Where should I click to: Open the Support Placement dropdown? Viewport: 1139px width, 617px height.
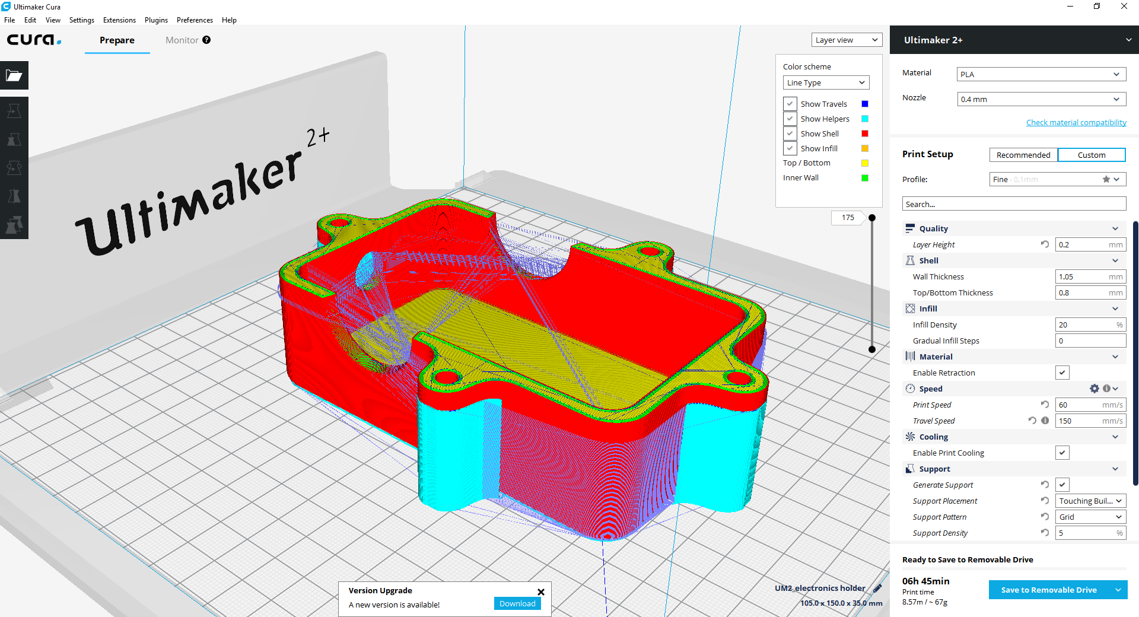1090,501
